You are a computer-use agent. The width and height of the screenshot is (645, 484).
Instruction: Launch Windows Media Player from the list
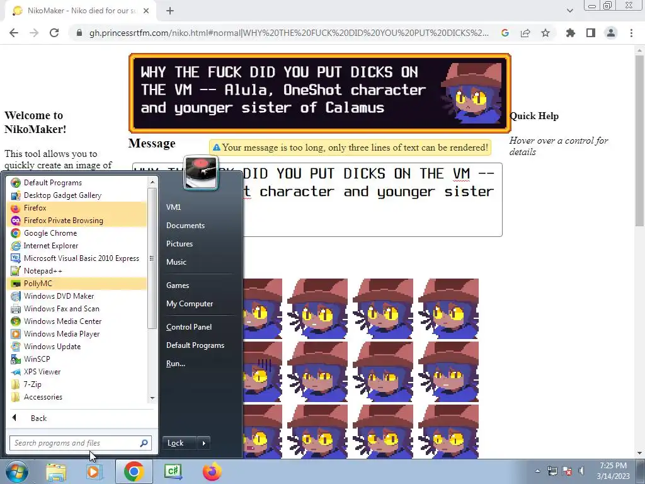pyautogui.click(x=76, y=334)
